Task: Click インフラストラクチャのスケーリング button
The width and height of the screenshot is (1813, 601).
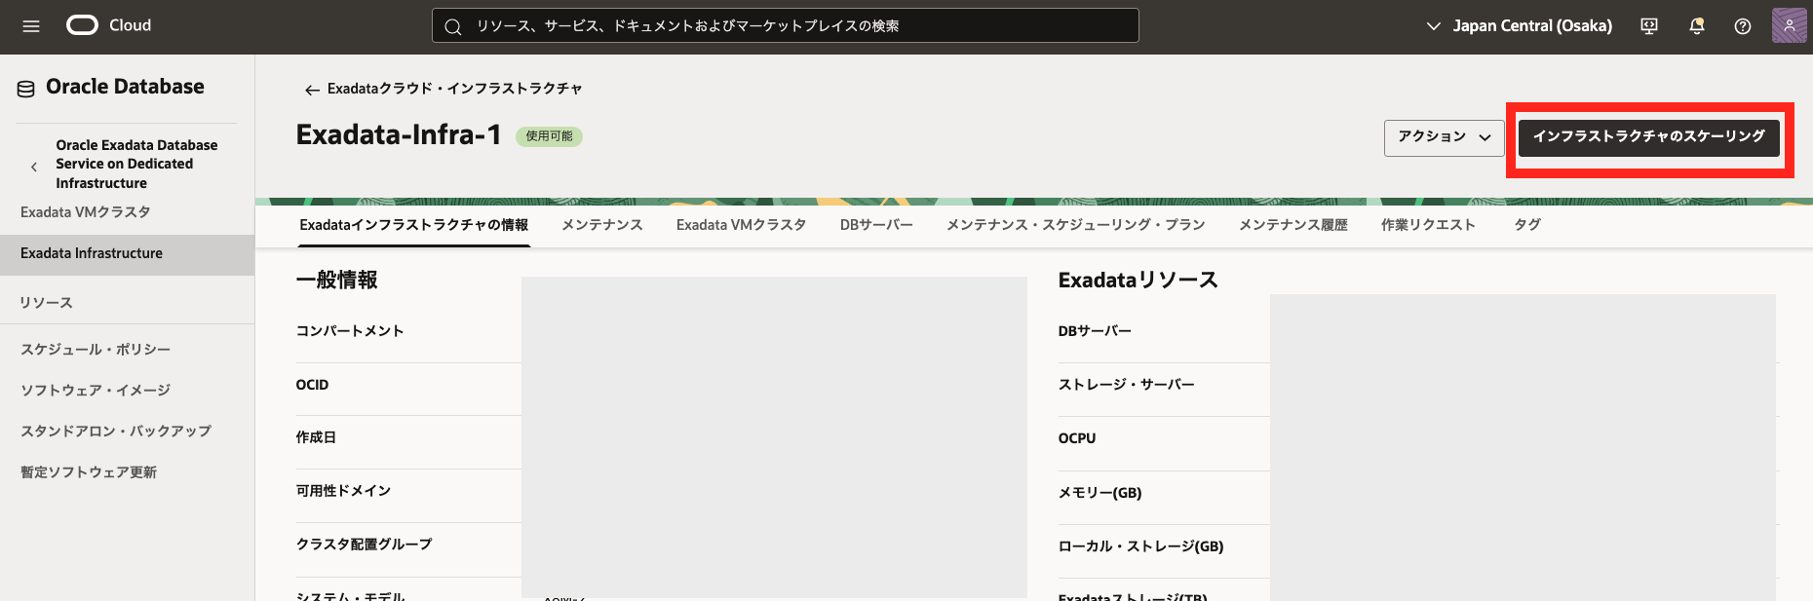Action: pyautogui.click(x=1648, y=137)
